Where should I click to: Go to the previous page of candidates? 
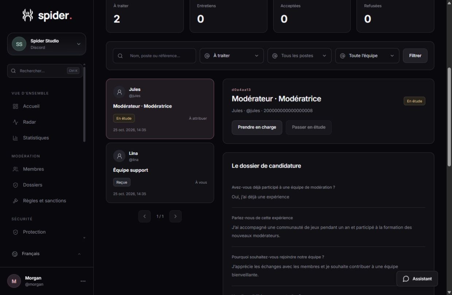[x=144, y=216]
